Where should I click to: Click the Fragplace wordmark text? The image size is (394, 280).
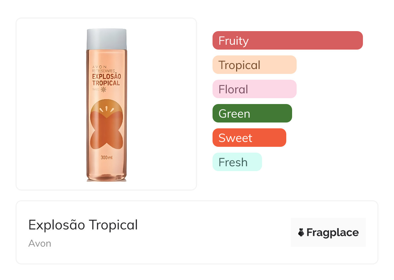(x=333, y=232)
